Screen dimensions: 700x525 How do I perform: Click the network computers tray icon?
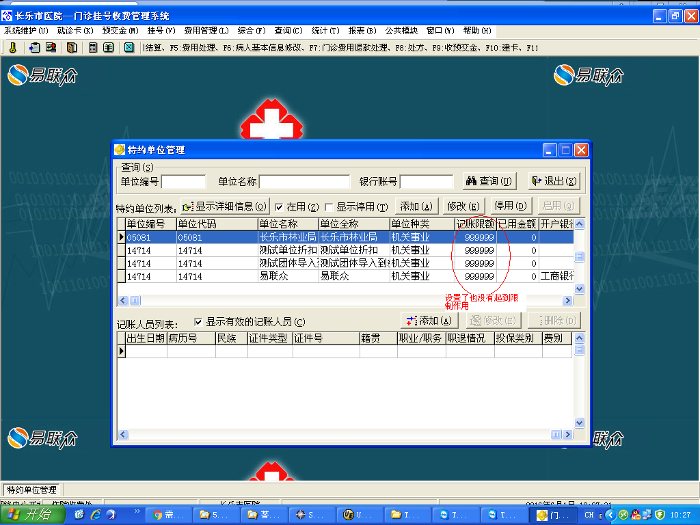coord(647,515)
